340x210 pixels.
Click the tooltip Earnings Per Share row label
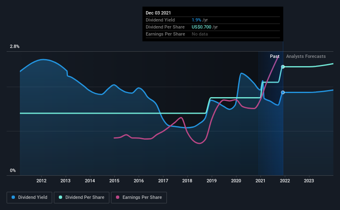(x=166, y=34)
